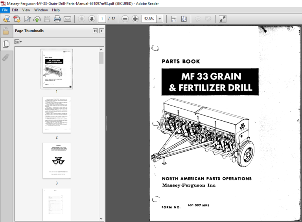
Task: Click the 52.8% zoom value field
Action: 149,19
